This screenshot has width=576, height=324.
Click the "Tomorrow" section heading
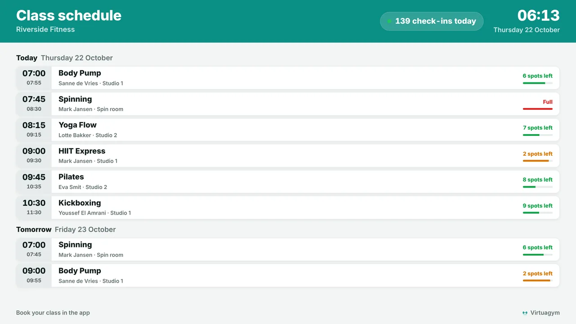[x=34, y=229]
